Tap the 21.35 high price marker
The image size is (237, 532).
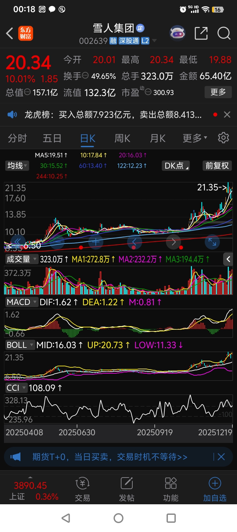tap(212, 187)
